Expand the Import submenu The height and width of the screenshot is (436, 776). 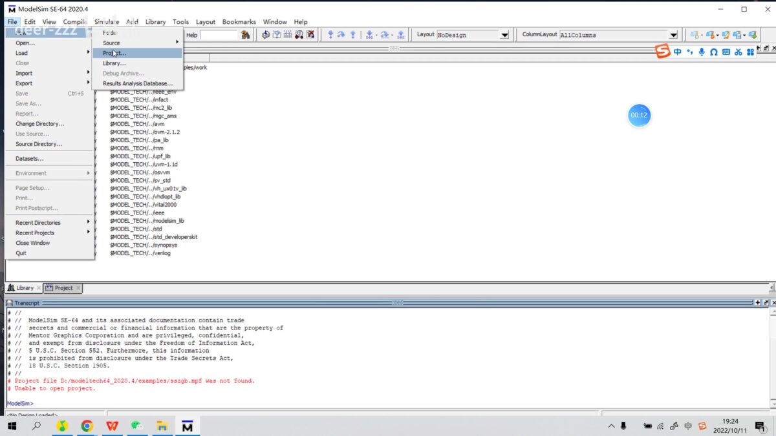[x=49, y=73]
